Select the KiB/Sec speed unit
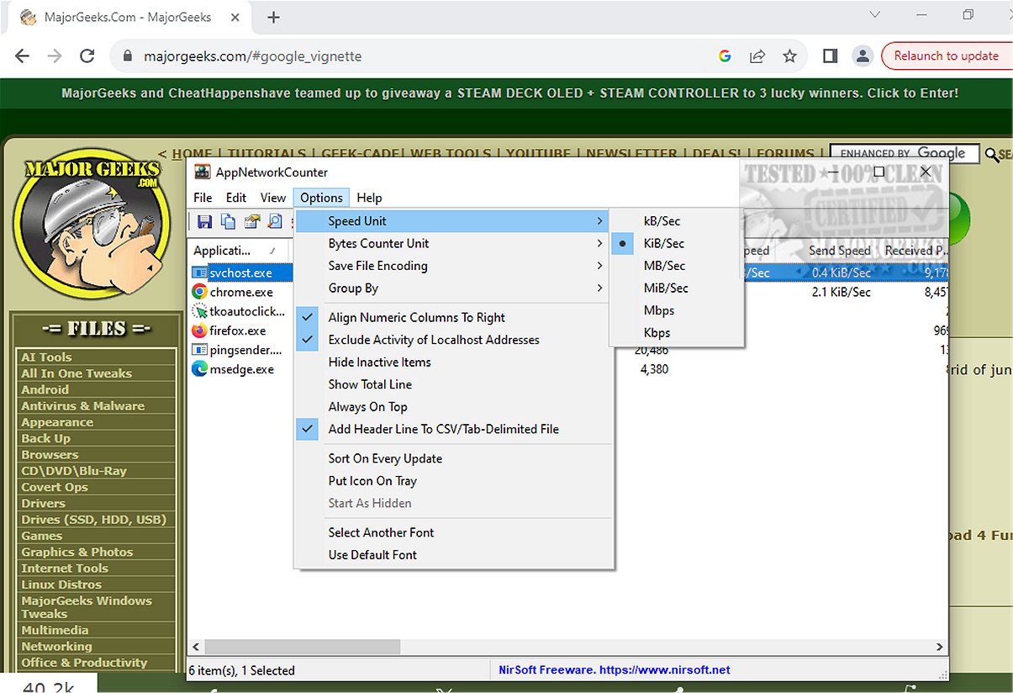 (x=677, y=243)
